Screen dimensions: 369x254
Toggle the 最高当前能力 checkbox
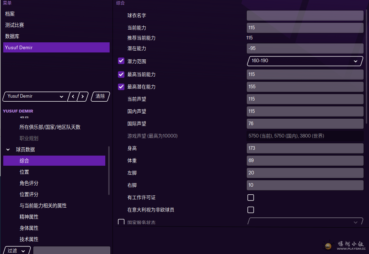(121, 74)
